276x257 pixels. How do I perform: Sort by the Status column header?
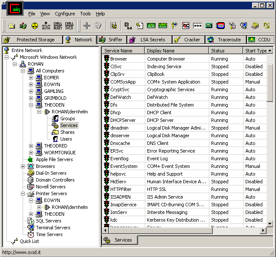(x=226, y=51)
